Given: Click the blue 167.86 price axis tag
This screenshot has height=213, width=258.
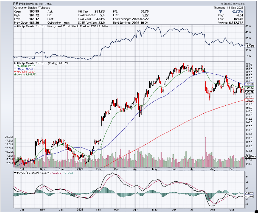Looking at the screenshot, I should point(249,84).
